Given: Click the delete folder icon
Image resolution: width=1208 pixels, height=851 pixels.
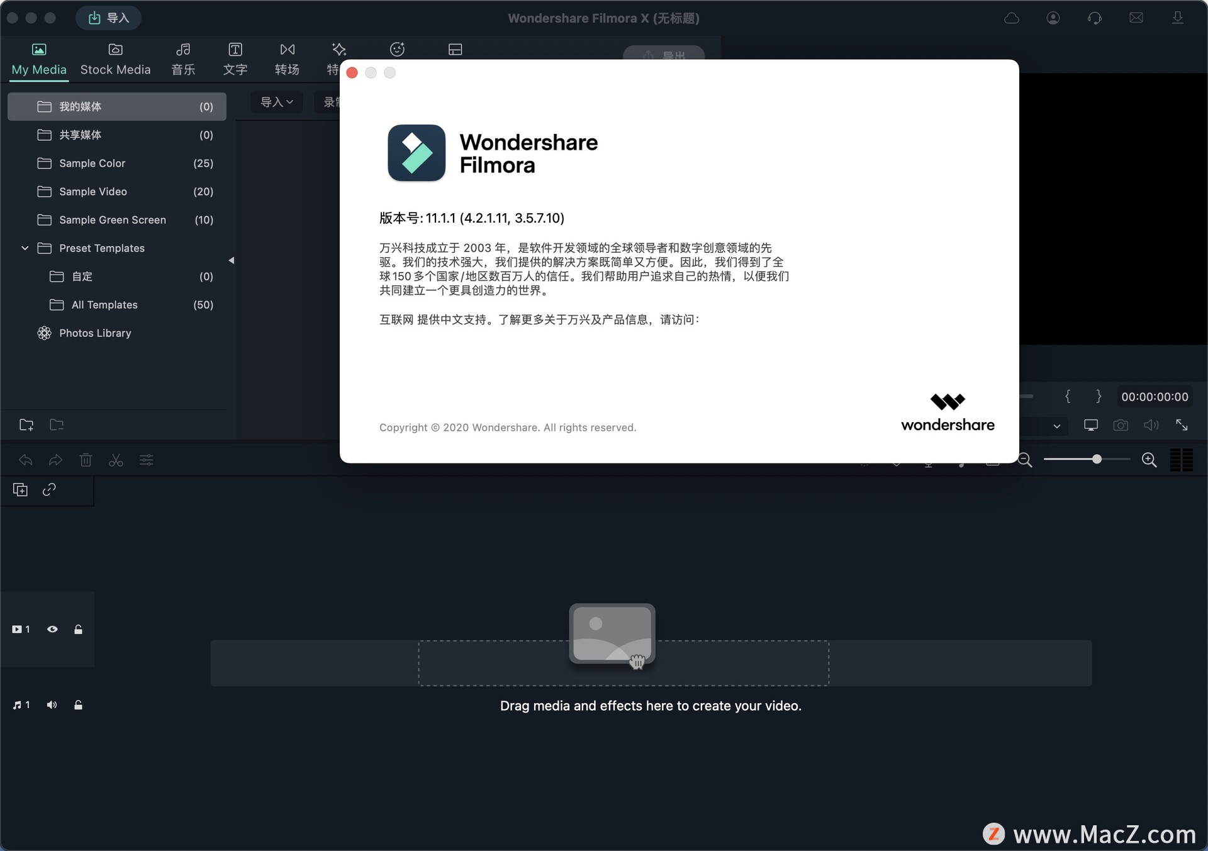Looking at the screenshot, I should pos(57,425).
